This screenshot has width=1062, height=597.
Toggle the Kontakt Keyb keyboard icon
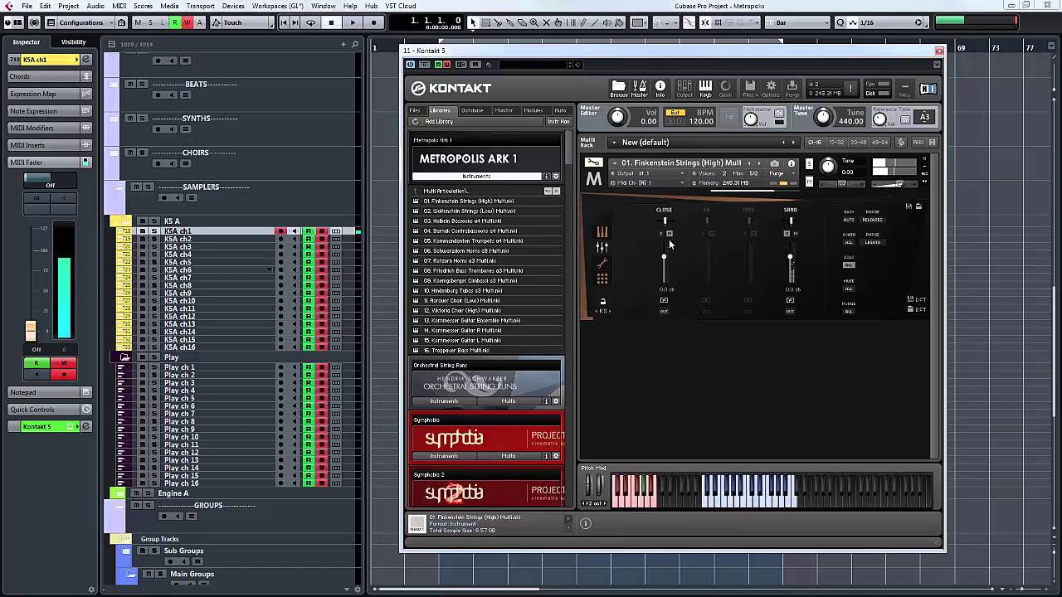tap(705, 88)
